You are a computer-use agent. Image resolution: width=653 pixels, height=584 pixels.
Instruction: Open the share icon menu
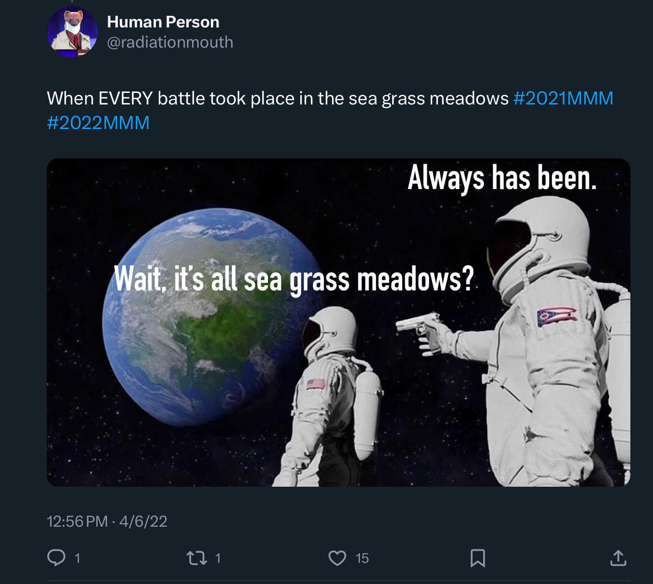tap(618, 558)
